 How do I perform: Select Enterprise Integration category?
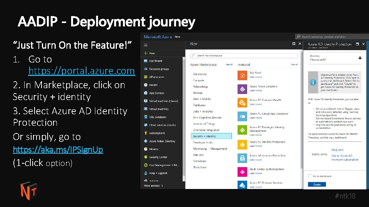206,130
